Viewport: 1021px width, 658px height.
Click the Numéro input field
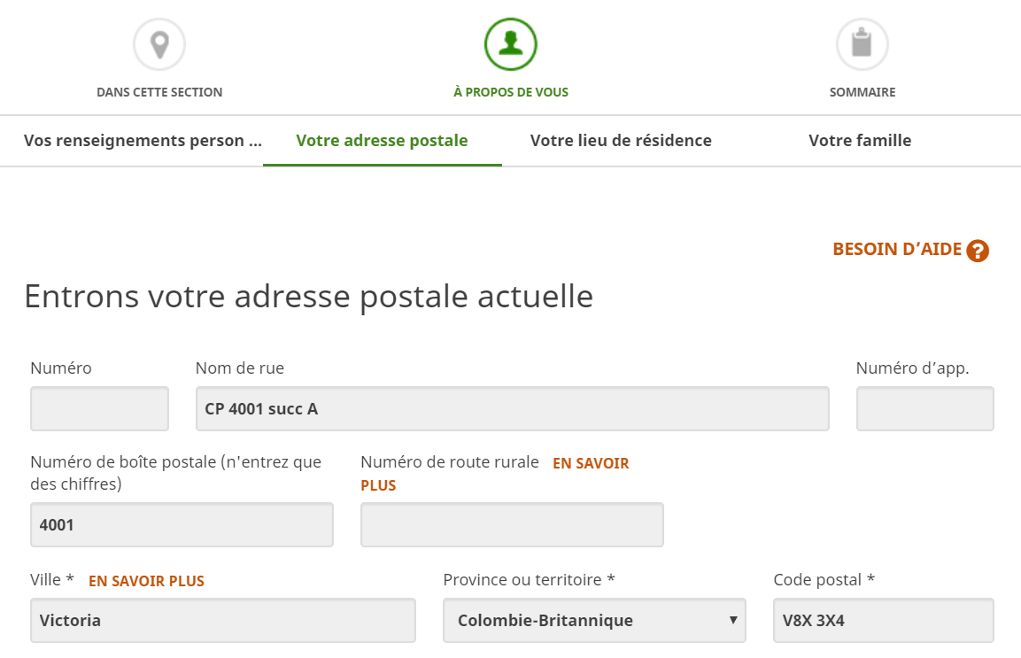coord(98,408)
